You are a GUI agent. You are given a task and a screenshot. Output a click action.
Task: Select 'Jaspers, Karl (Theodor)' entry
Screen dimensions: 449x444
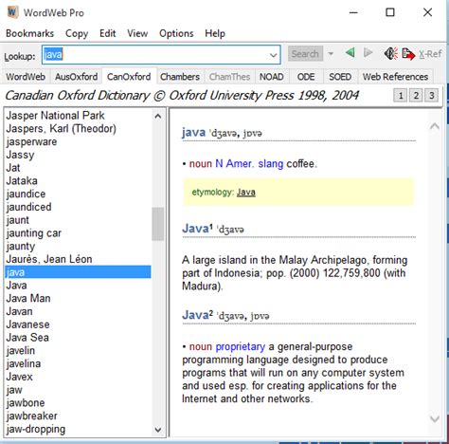[x=78, y=128]
